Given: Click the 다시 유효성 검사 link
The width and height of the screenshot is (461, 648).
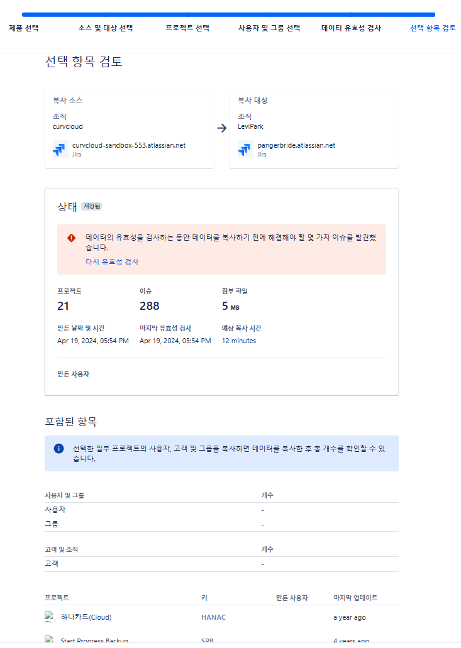Looking at the screenshot, I should click(x=112, y=261).
